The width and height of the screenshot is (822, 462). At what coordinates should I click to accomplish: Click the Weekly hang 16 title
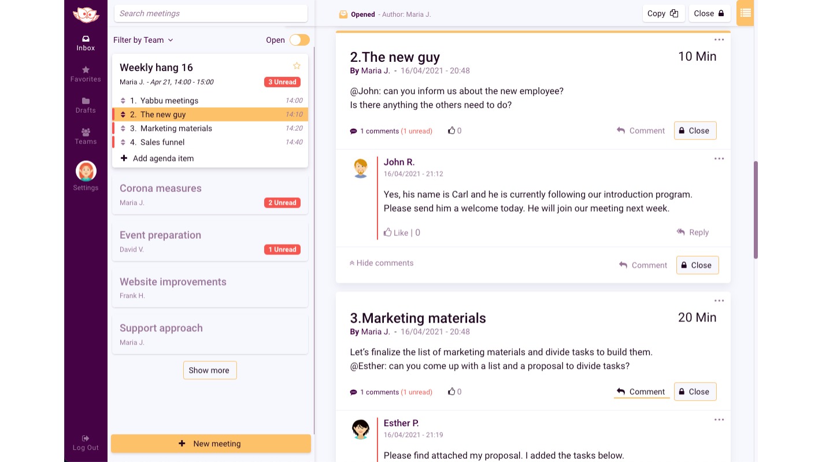[x=156, y=68]
